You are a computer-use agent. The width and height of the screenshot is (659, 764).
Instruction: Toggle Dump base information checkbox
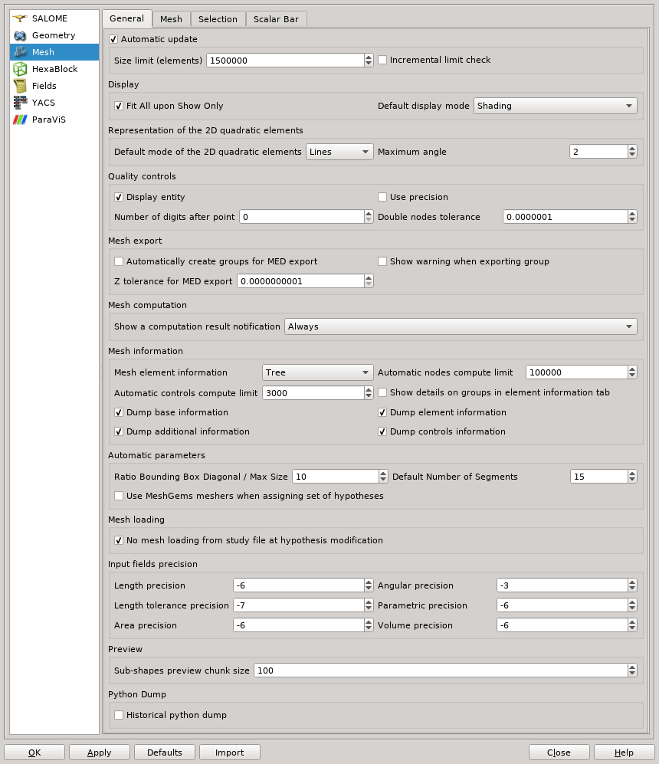tap(119, 412)
